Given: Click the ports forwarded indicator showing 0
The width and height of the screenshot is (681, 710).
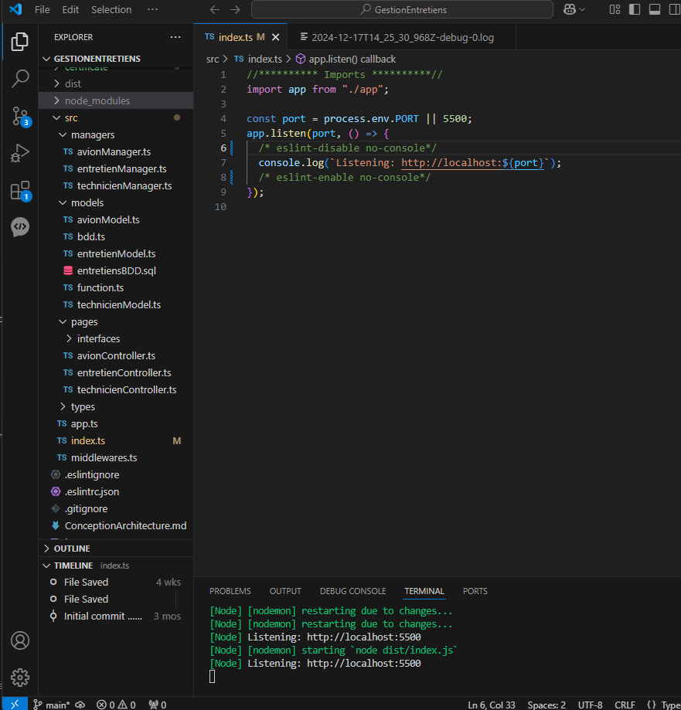Looking at the screenshot, I should point(158,705).
